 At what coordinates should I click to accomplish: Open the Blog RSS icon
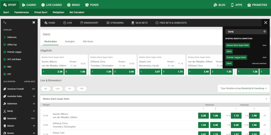[215, 5]
